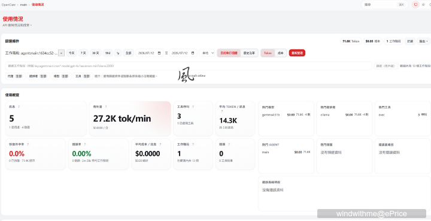Click the filter apply button beside query field
The width and height of the screenshot is (431, 221).
pyautogui.click(x=386, y=66)
